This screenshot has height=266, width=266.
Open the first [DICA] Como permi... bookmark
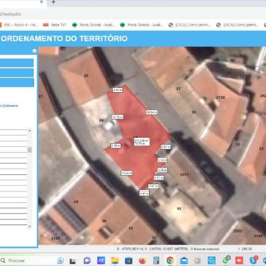pyautogui.click(x=192, y=25)
